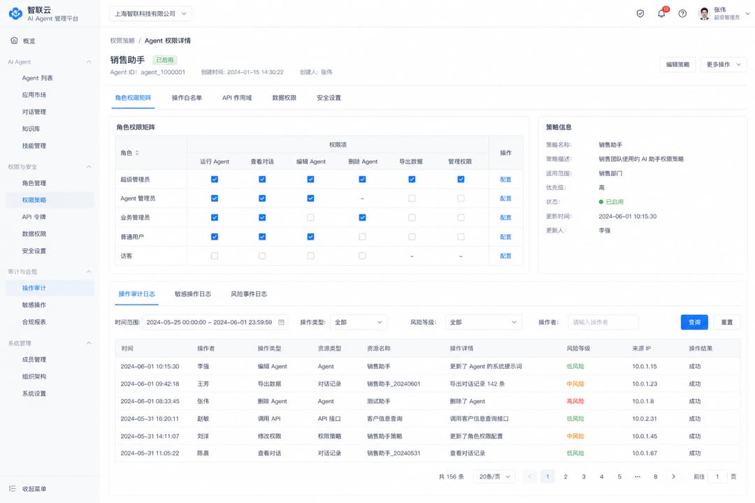Click the blue 查询 button
This screenshot has height=503, width=755.
pos(694,322)
